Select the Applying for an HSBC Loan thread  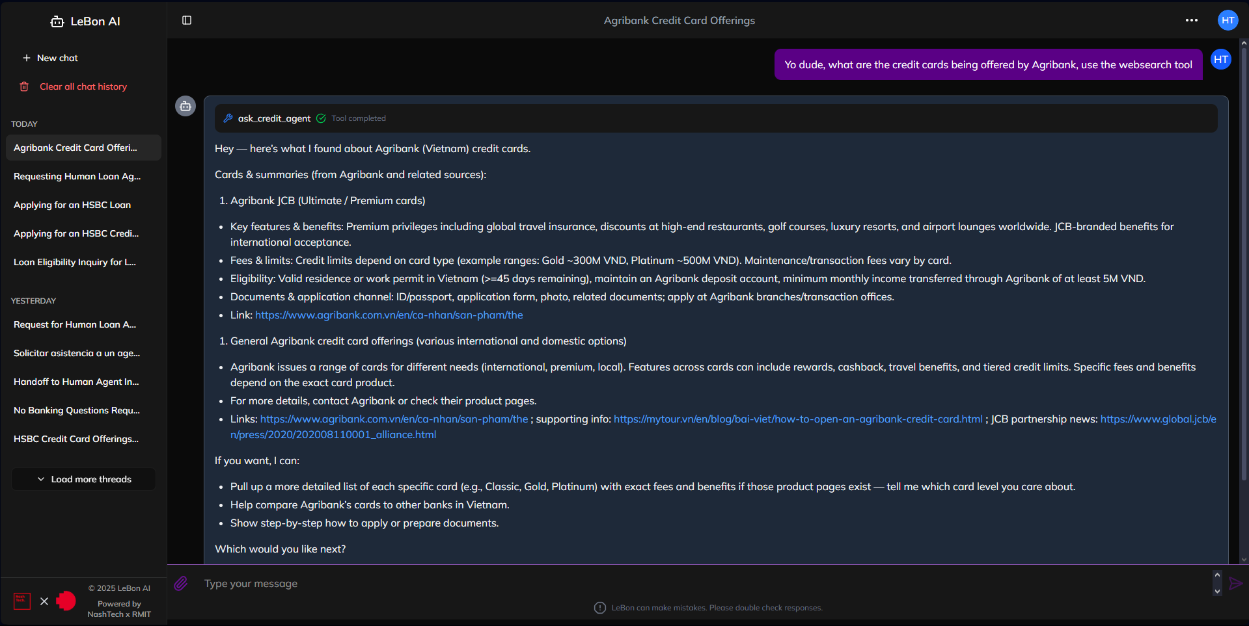(72, 205)
